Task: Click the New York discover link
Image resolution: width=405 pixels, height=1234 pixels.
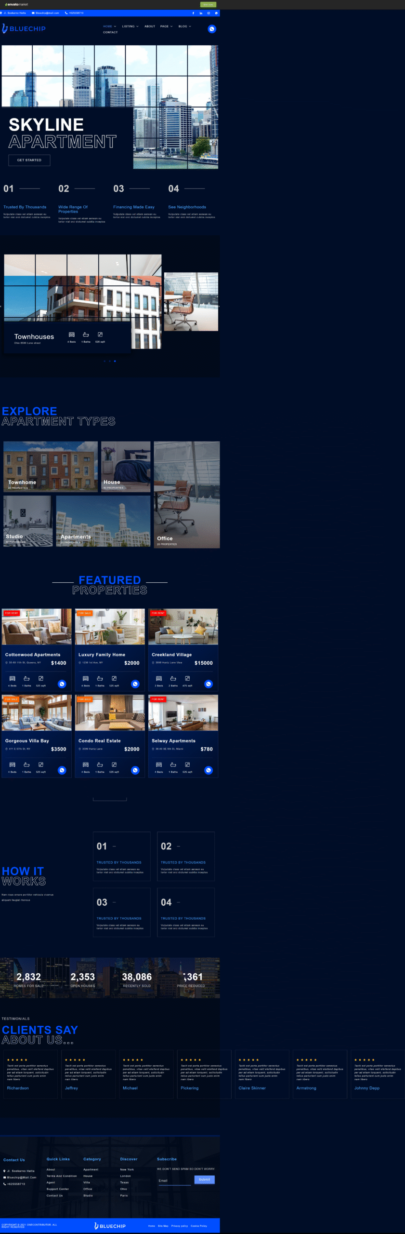Action: [x=127, y=1169]
